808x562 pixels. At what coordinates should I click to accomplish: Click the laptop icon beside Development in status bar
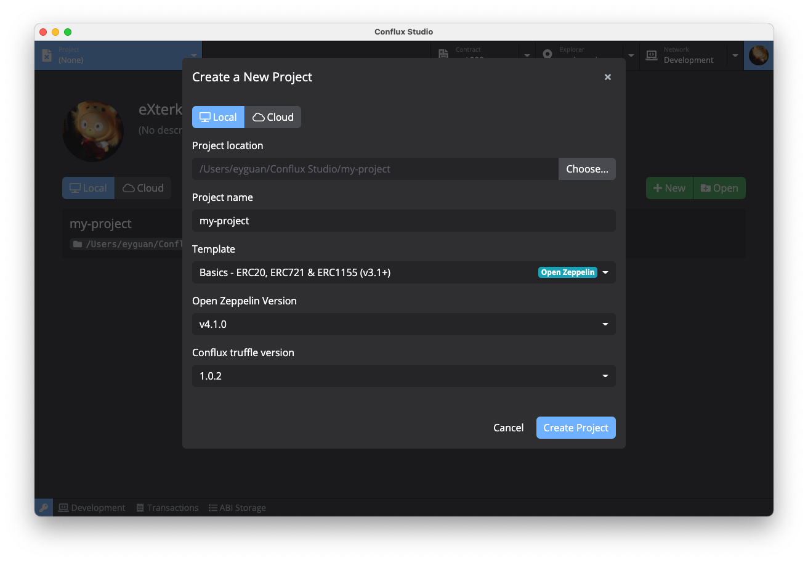[x=63, y=508]
